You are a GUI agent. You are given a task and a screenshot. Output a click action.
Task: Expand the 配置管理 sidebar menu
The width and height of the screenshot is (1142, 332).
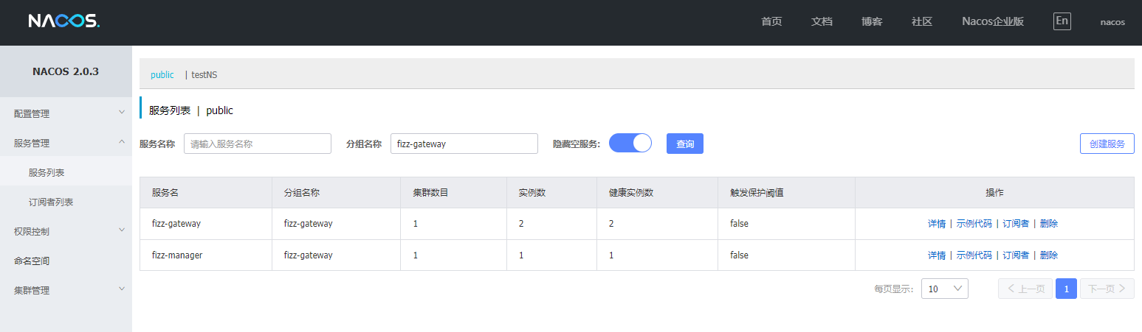pyautogui.click(x=66, y=113)
